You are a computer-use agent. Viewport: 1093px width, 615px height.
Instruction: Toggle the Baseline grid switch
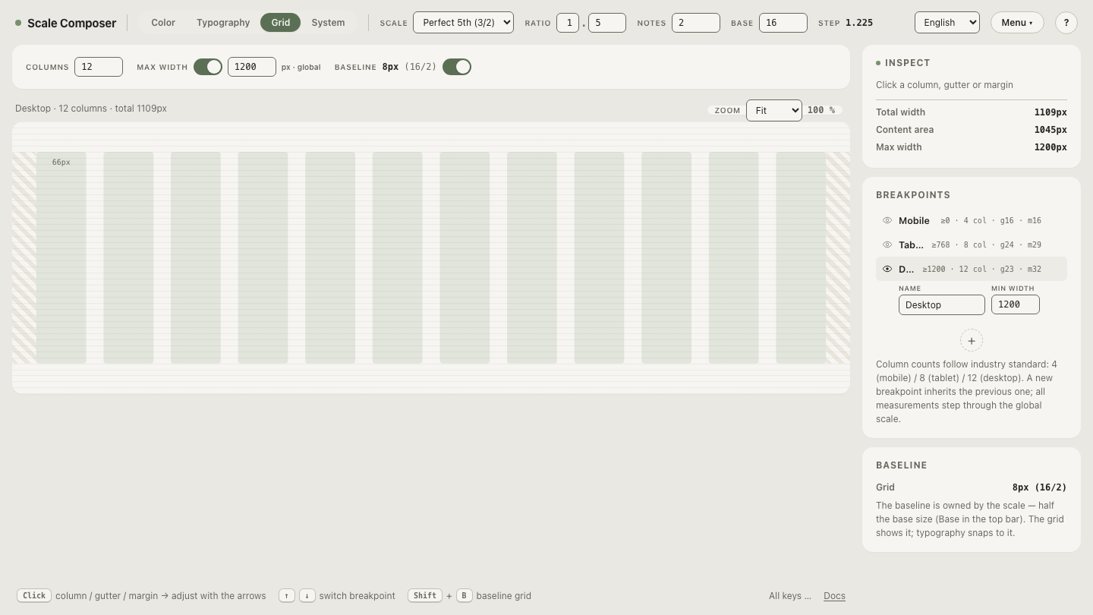pyautogui.click(x=457, y=67)
